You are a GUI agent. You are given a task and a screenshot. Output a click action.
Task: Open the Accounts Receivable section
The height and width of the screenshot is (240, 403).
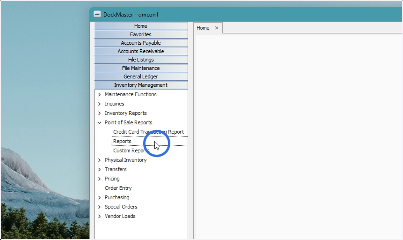click(141, 51)
